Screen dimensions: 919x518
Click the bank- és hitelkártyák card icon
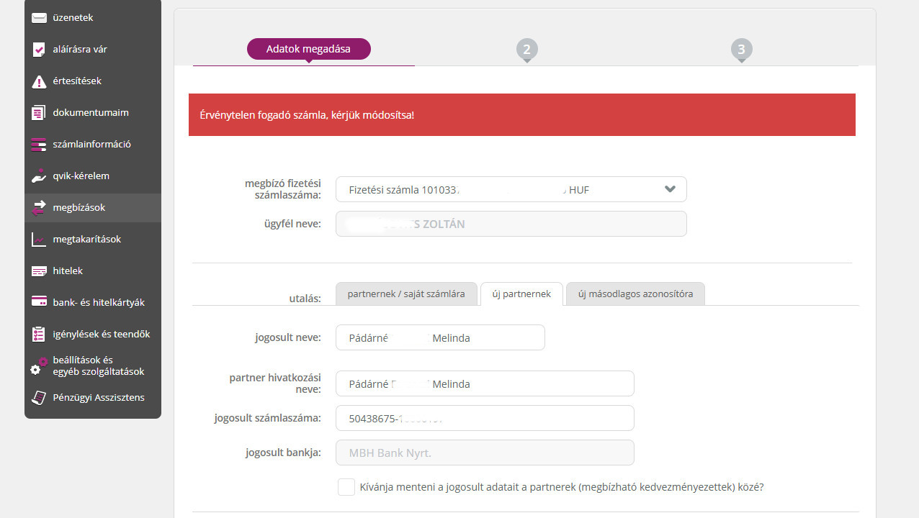[x=39, y=303]
